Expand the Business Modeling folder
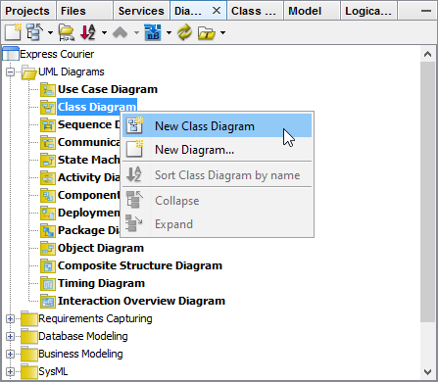Viewport: 438px width, 382px height. coord(10,354)
